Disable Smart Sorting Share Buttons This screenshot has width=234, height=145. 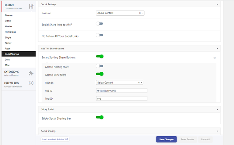(x=100, y=56)
